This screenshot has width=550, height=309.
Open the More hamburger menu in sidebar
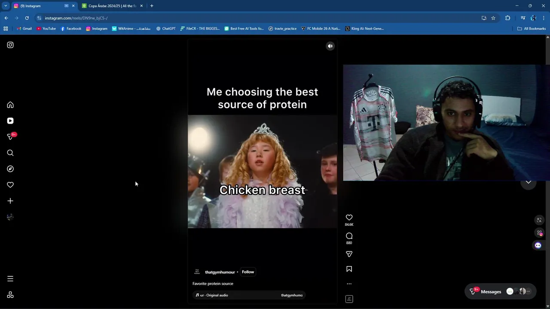pos(10,279)
